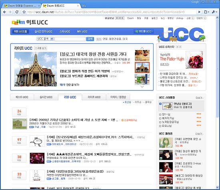This screenshot has width=220, height=190.
Task: Click the 더보기 link in the UCC 갤러리 panel
Action: pyautogui.click(x=199, y=134)
